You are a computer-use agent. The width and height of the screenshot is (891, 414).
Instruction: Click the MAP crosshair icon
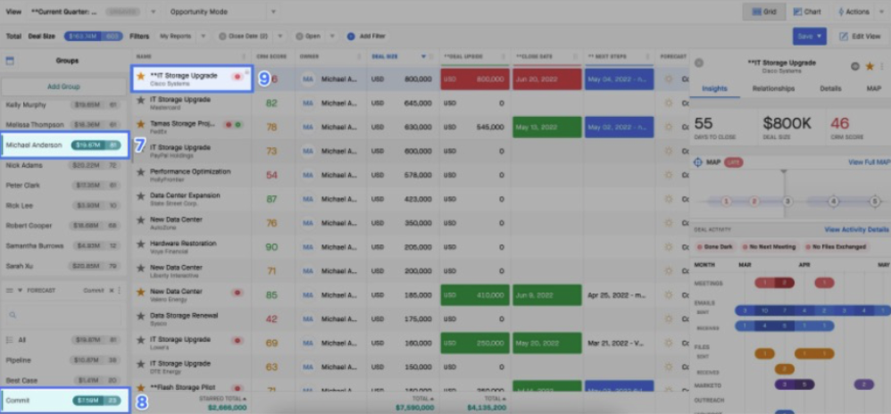pyautogui.click(x=698, y=162)
